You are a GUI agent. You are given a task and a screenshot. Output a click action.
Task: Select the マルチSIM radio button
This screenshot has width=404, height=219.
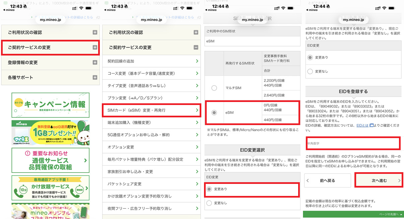(x=214, y=88)
